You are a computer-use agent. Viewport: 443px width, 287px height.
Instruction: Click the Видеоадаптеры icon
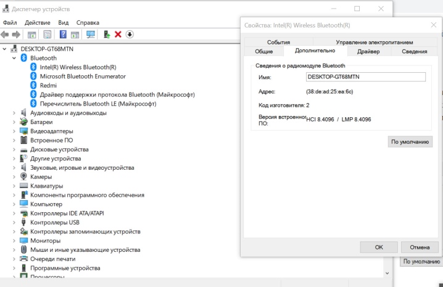(23, 131)
